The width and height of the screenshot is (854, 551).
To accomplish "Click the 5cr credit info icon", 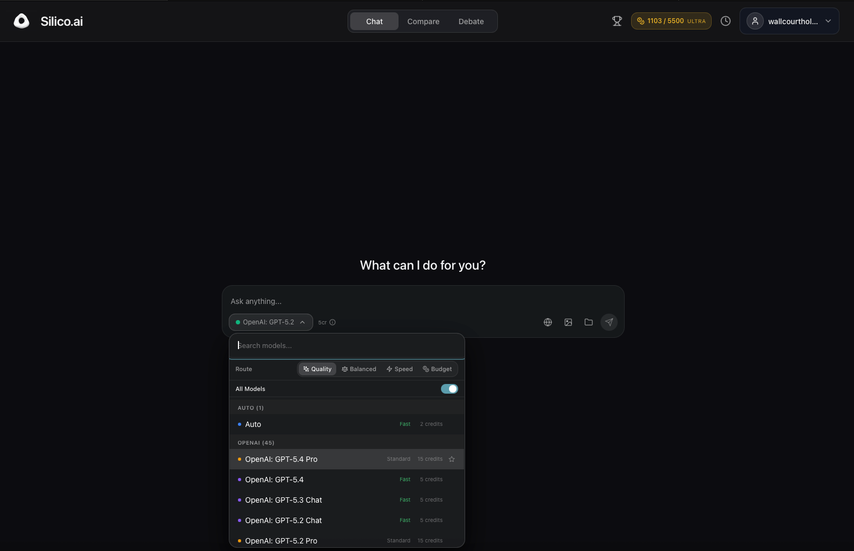I will [x=332, y=322].
